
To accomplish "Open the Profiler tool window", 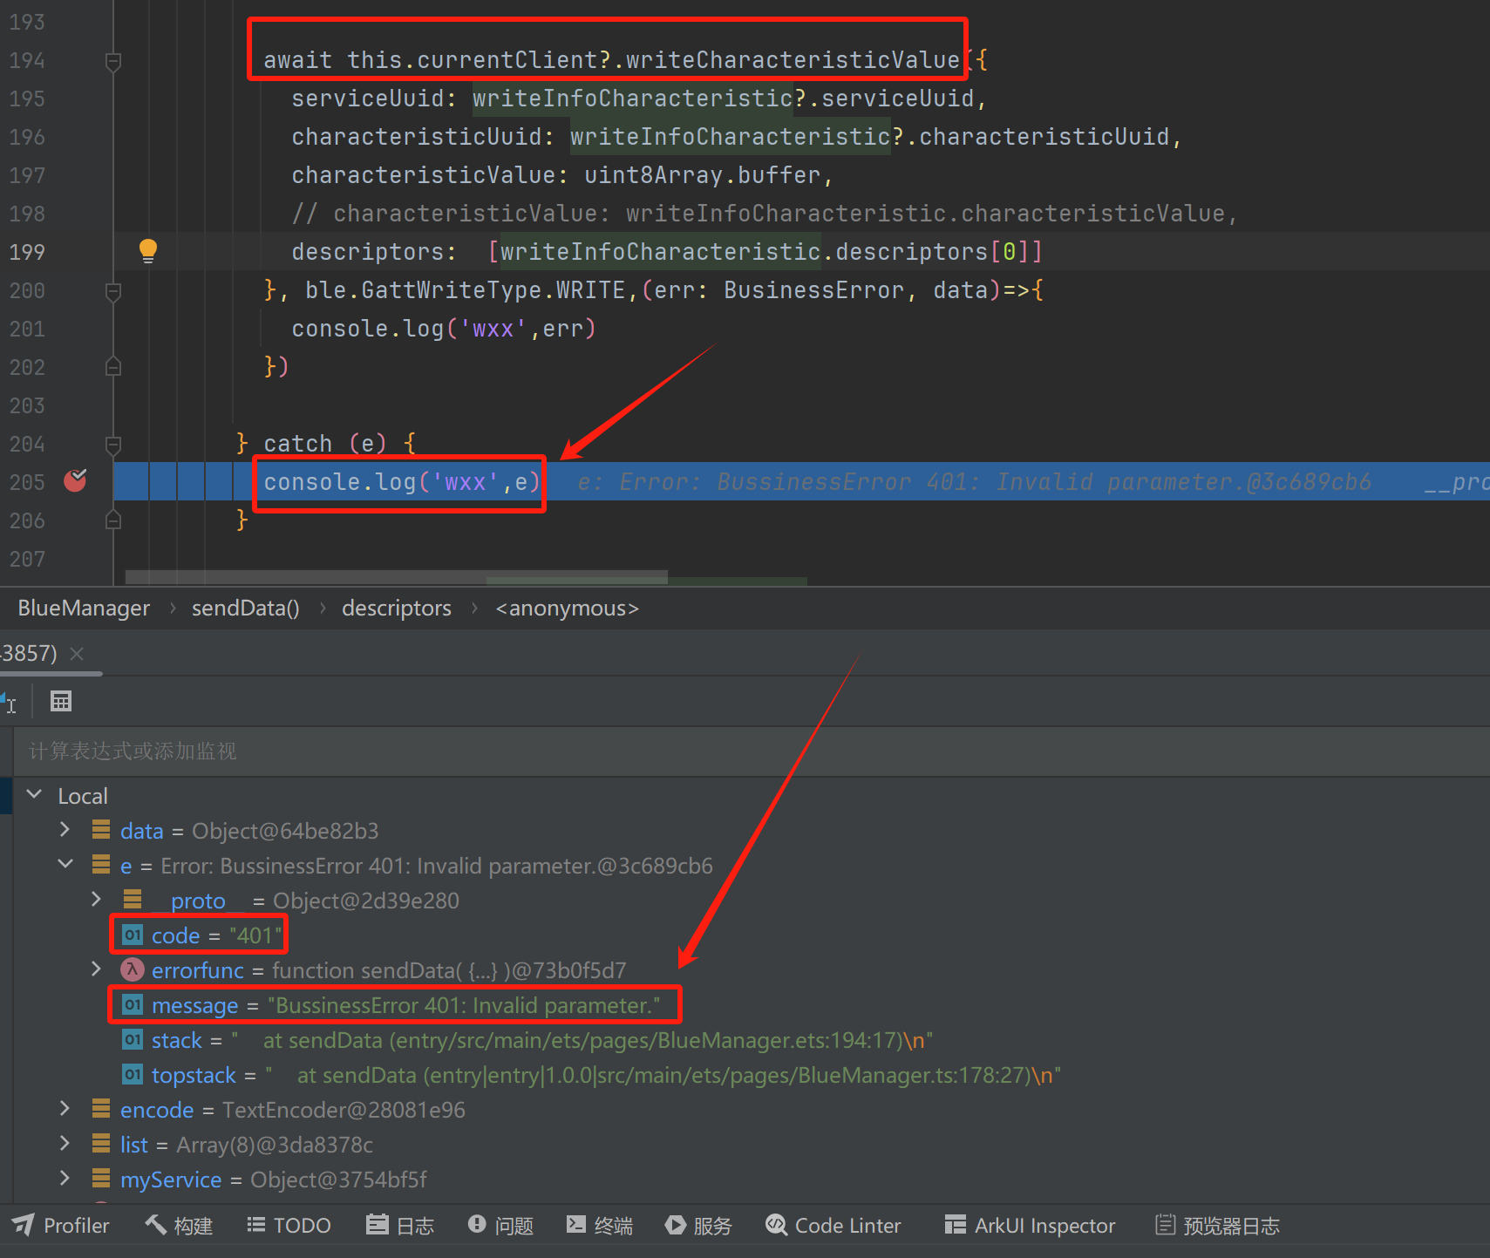I will click(61, 1225).
